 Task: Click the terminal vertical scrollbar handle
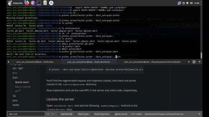coord(201,55)
